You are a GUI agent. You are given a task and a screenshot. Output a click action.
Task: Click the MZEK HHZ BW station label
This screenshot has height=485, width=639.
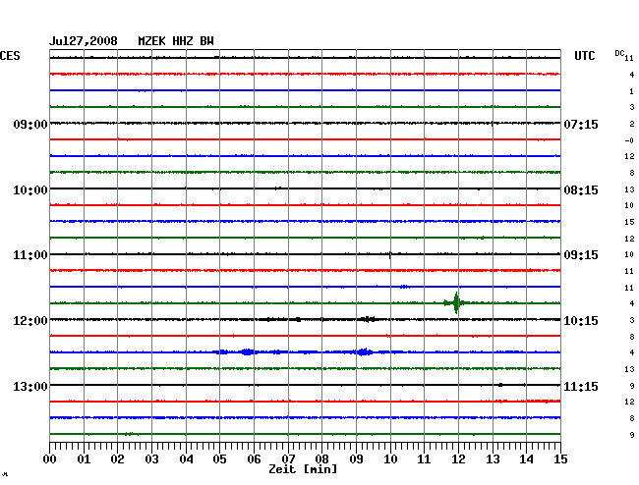click(176, 41)
